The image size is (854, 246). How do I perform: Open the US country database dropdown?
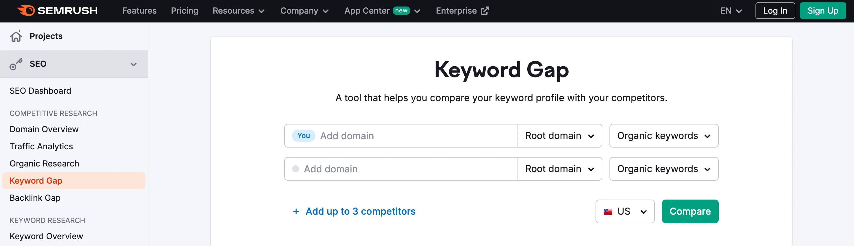(x=625, y=211)
